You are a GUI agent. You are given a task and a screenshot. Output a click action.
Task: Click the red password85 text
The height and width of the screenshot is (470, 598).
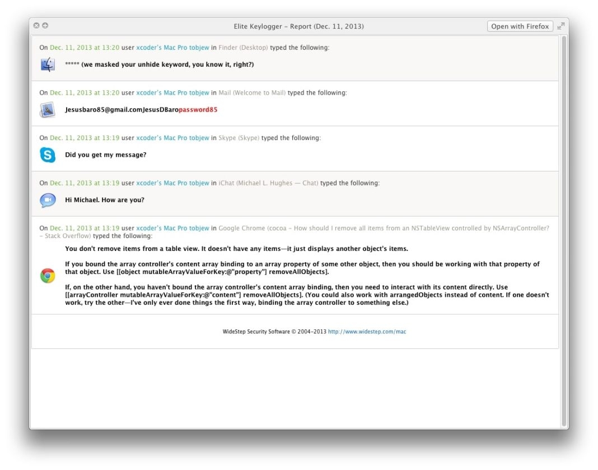pos(198,110)
